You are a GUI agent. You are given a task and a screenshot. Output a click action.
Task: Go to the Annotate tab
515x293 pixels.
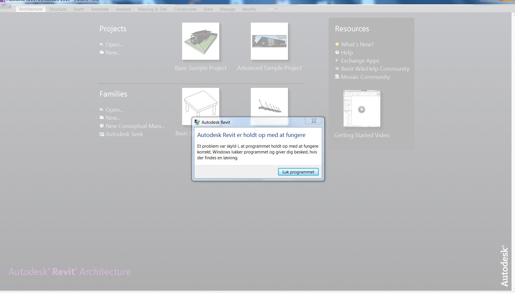pos(100,9)
